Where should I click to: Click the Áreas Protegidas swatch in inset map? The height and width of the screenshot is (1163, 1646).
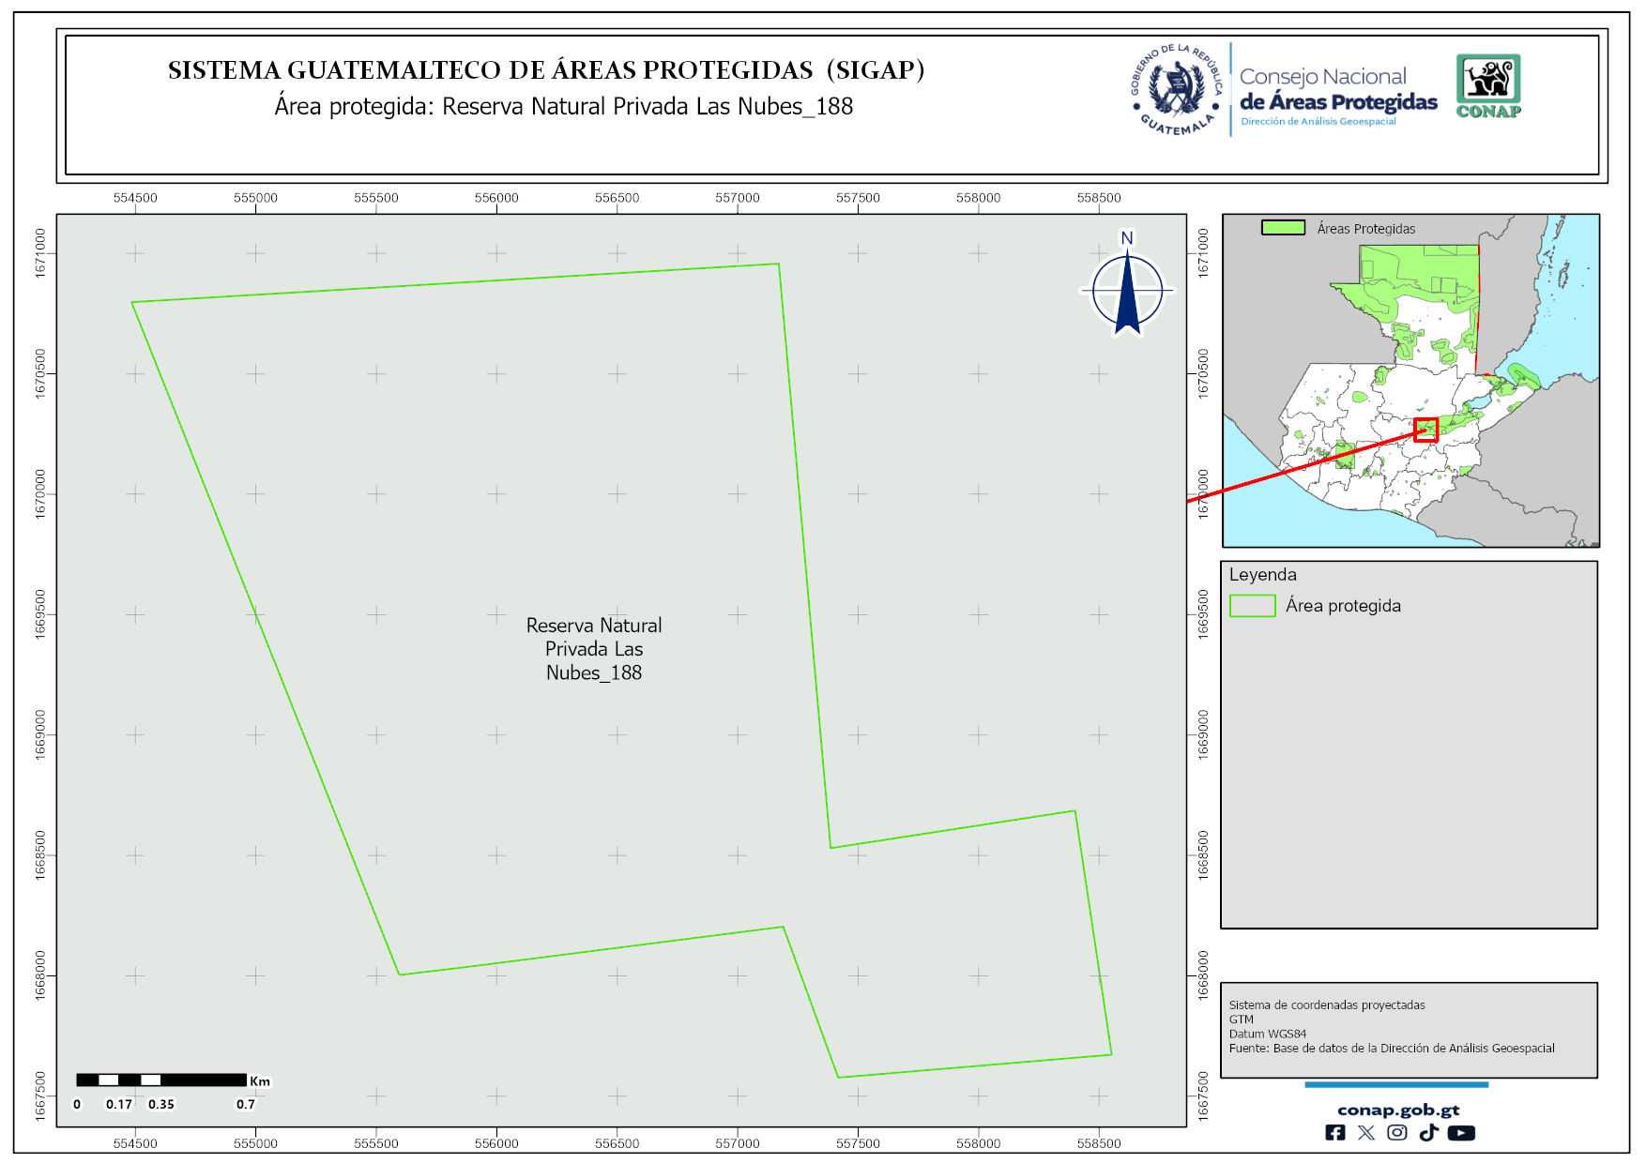click(x=1283, y=228)
